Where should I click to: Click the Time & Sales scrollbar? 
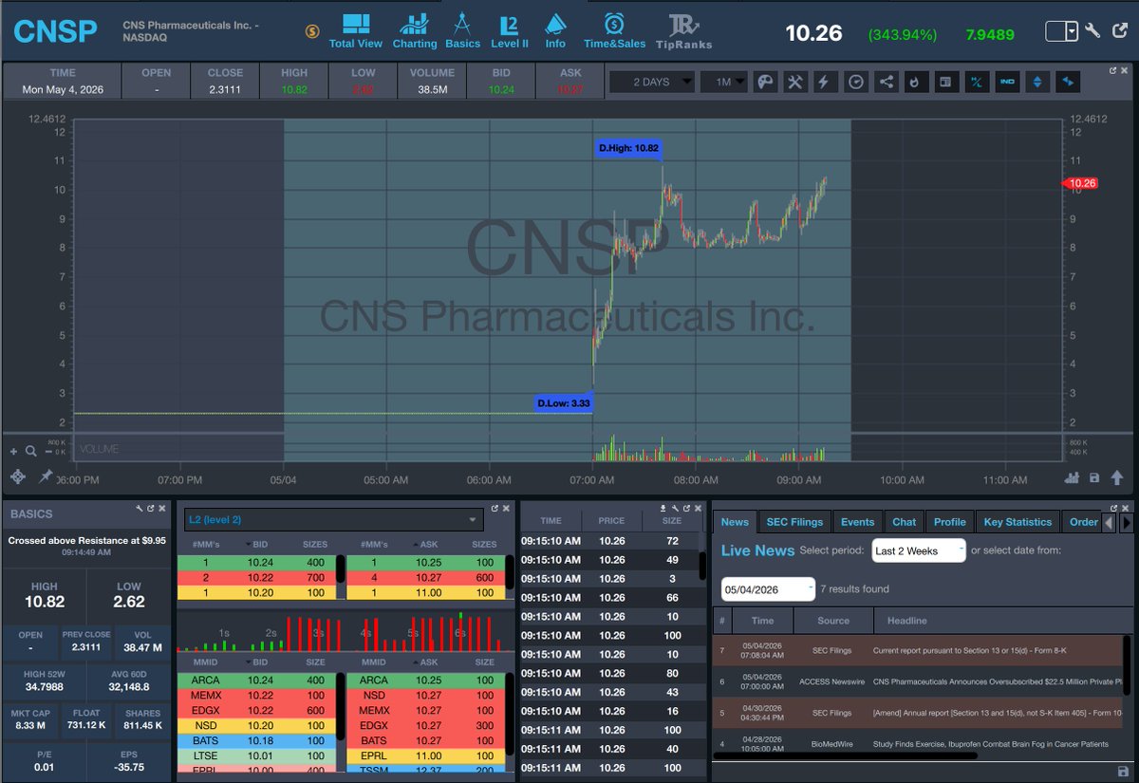click(x=703, y=565)
